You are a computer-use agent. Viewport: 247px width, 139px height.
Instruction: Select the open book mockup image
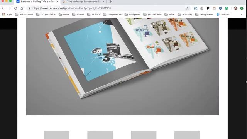point(122,66)
